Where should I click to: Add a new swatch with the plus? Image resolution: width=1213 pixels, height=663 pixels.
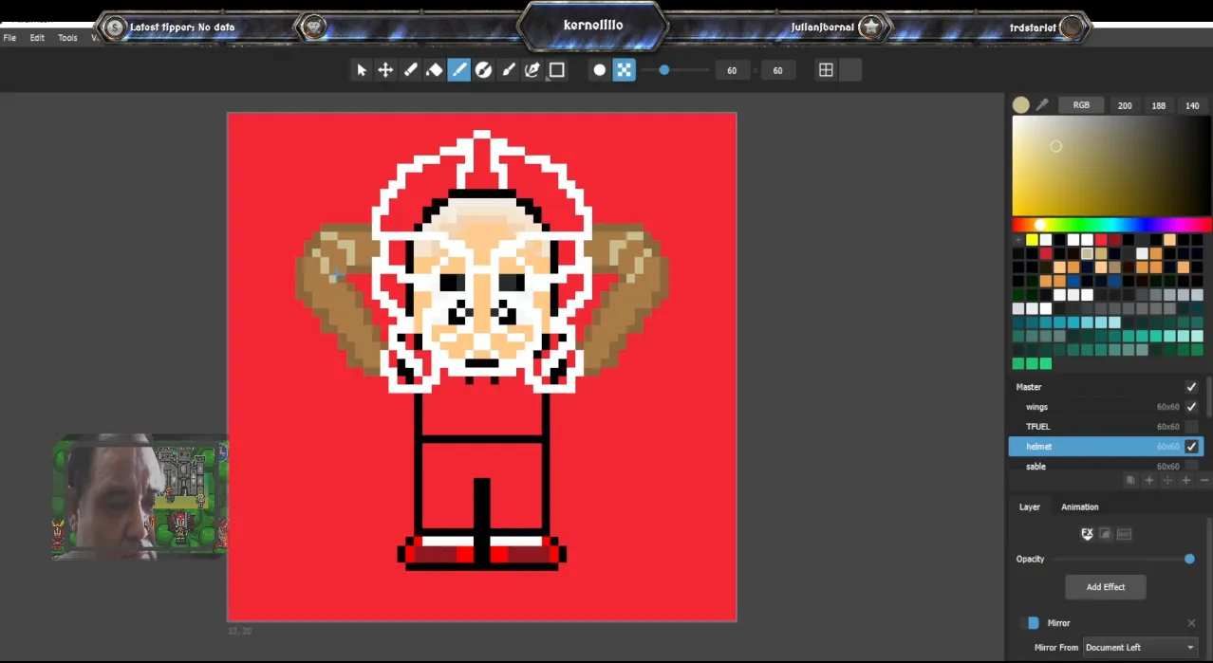(1017, 240)
